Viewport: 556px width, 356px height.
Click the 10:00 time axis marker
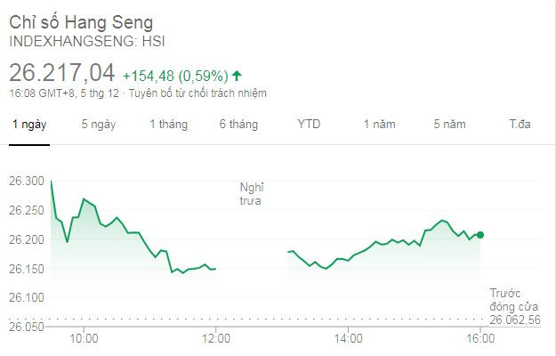(x=84, y=338)
